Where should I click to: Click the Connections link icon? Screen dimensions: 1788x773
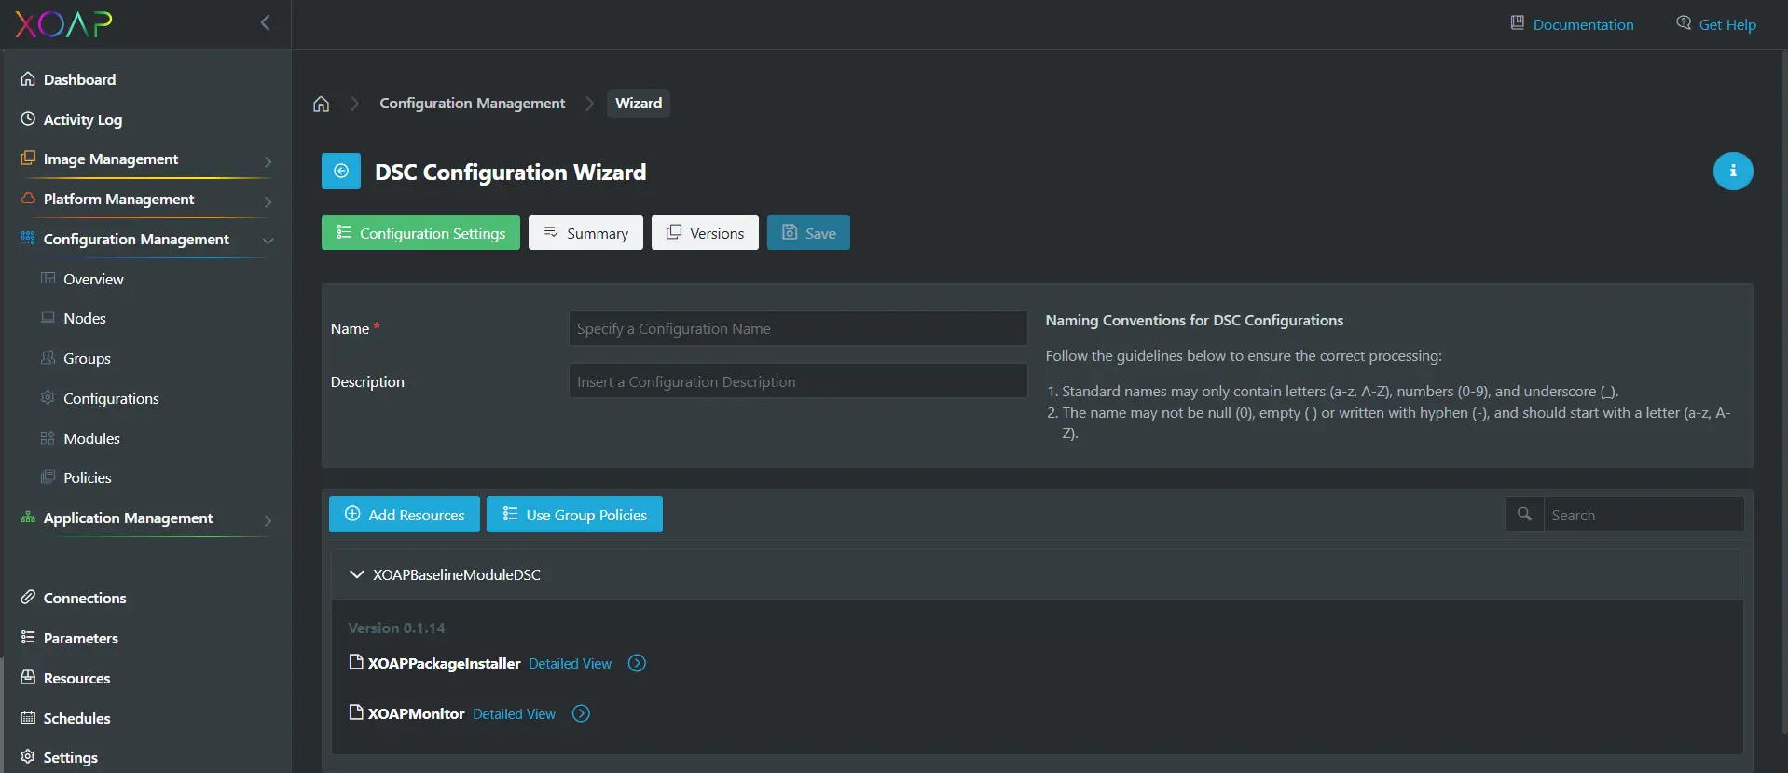tap(28, 597)
